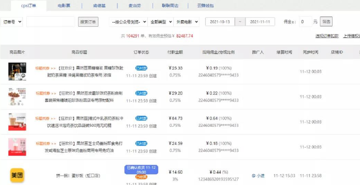Open the second product's pearl milk tea thumbnail

[x=17, y=97]
